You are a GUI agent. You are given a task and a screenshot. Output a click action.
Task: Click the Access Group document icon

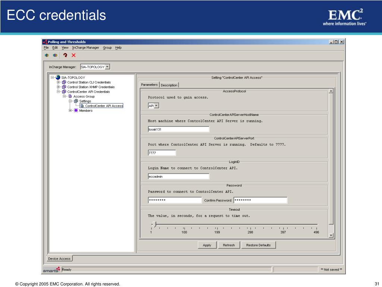pyautogui.click(x=70, y=96)
